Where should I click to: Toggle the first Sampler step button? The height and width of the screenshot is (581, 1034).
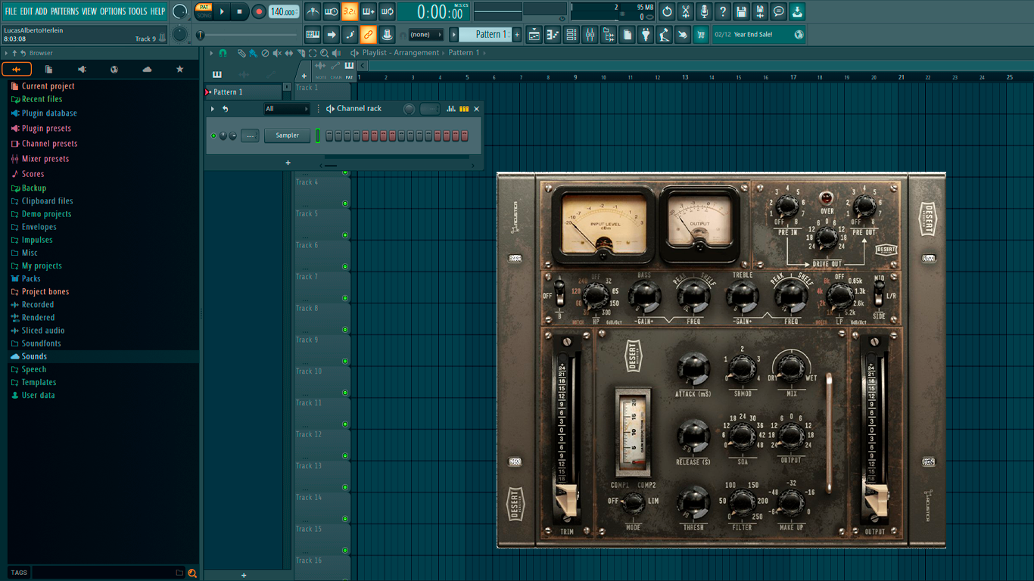point(329,135)
